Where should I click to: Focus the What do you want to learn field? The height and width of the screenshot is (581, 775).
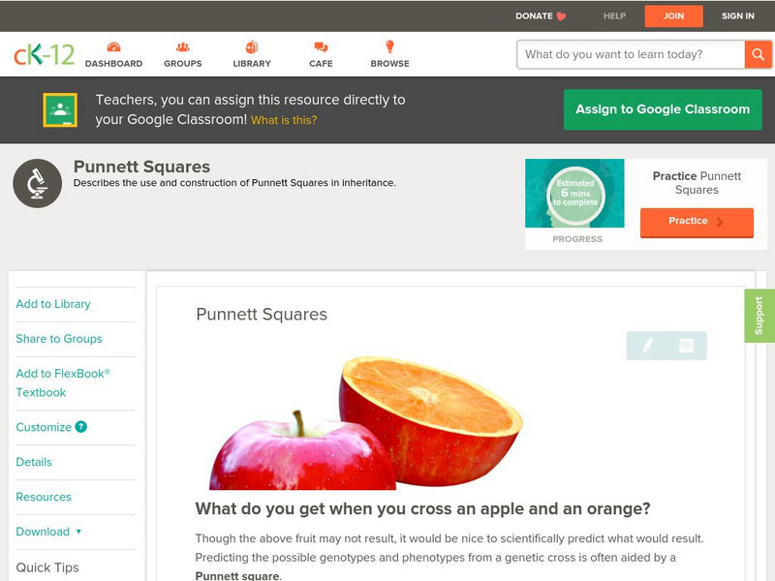631,54
